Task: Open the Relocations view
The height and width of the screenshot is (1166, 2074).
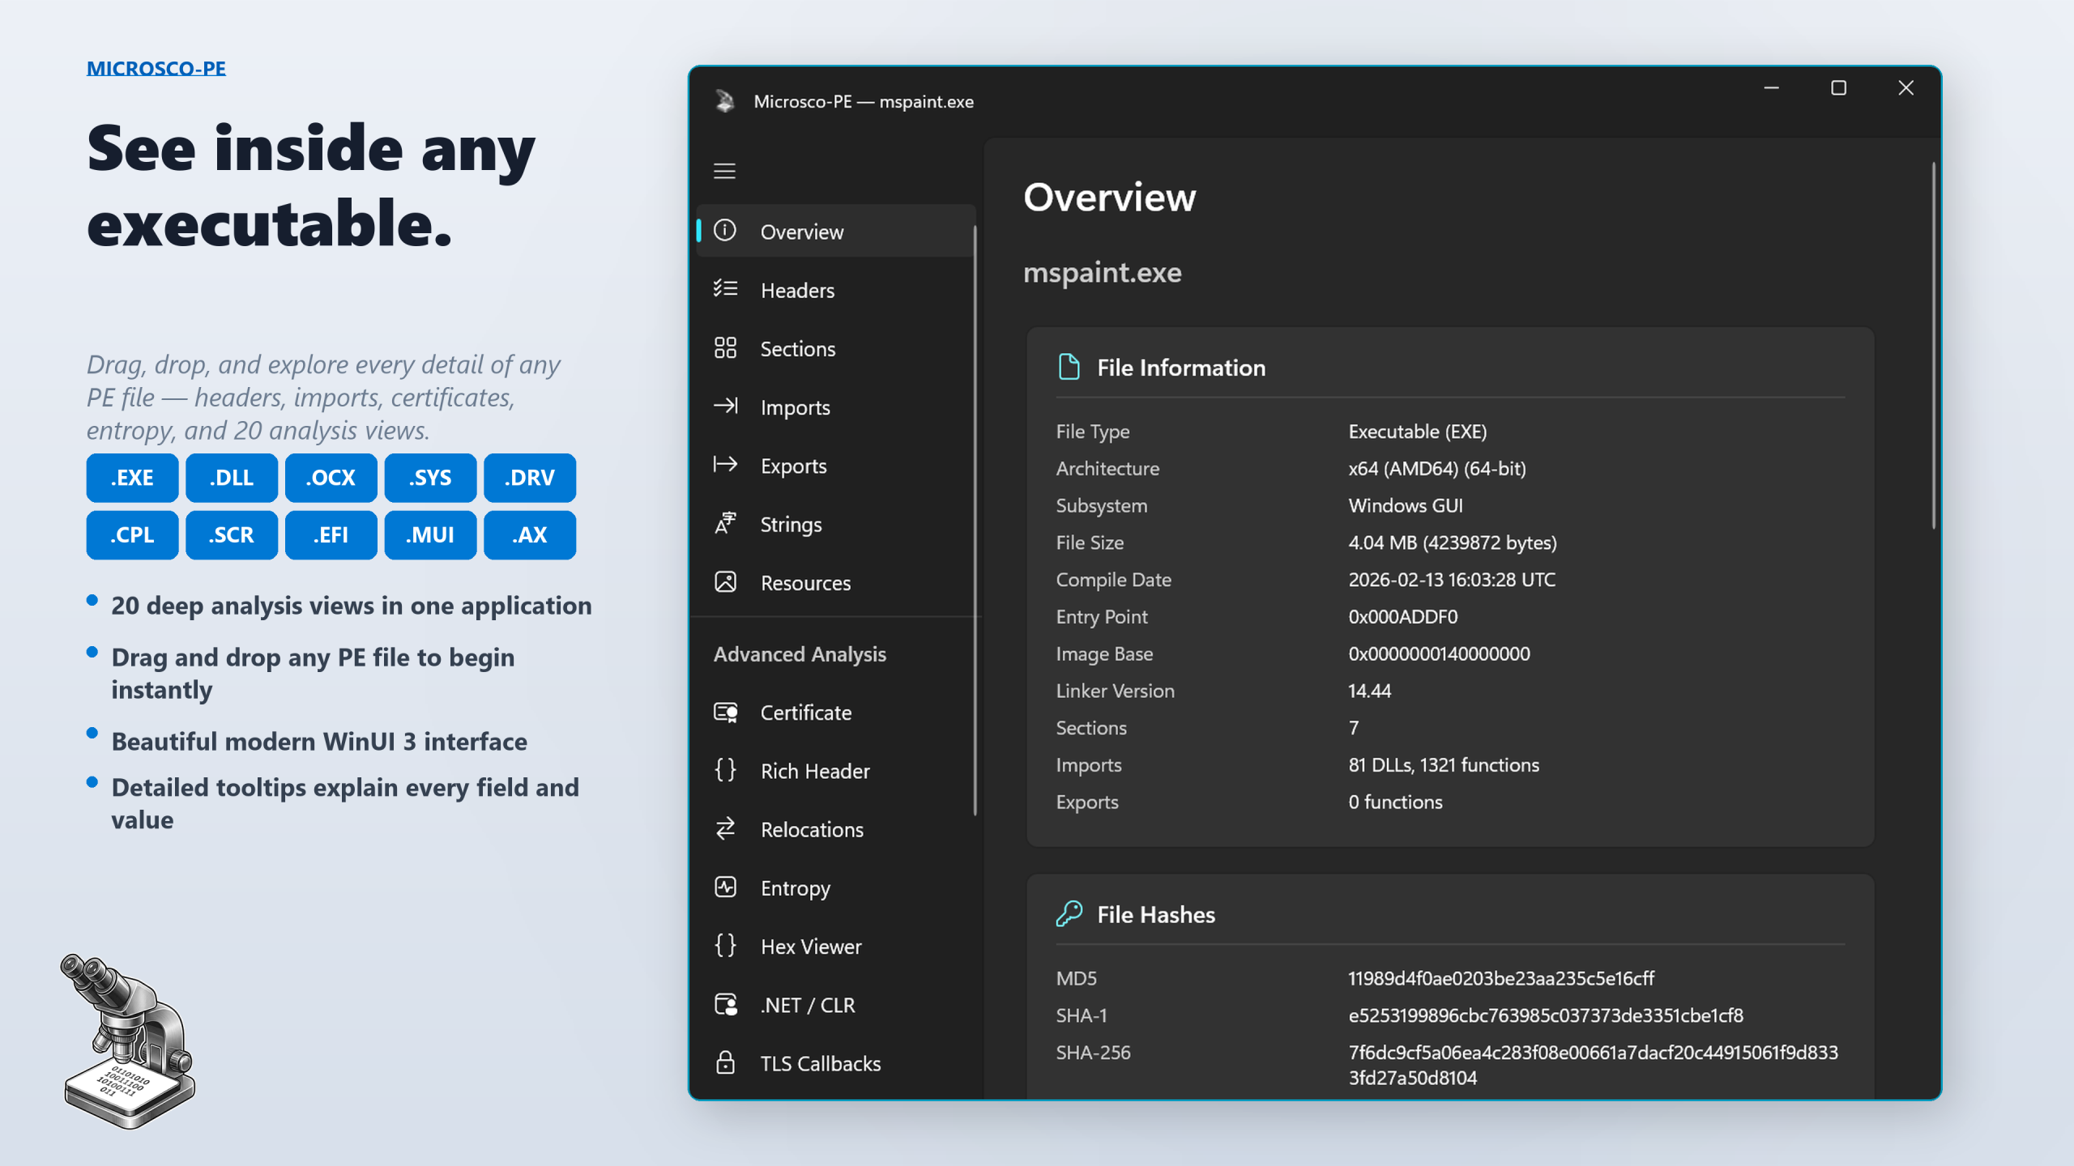Action: pyautogui.click(x=812, y=829)
